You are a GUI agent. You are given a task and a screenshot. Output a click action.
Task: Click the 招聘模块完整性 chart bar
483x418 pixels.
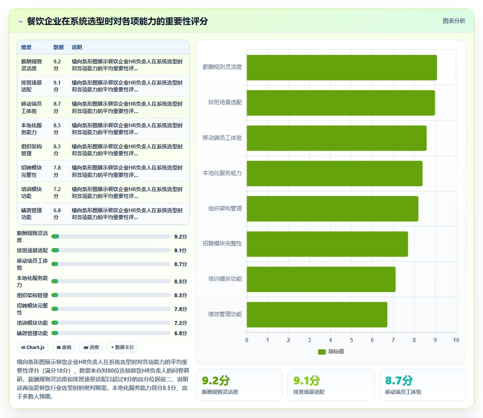pos(327,244)
